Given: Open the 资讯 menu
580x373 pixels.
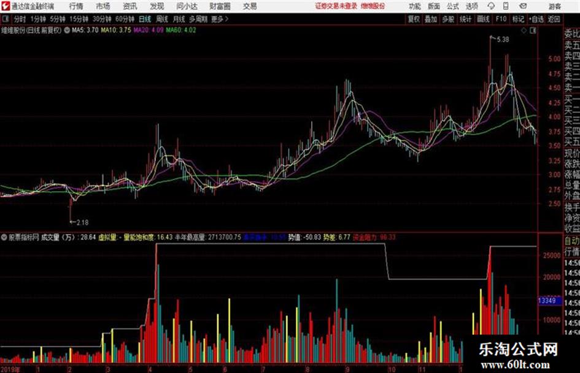Looking at the screenshot, I should click(130, 6).
